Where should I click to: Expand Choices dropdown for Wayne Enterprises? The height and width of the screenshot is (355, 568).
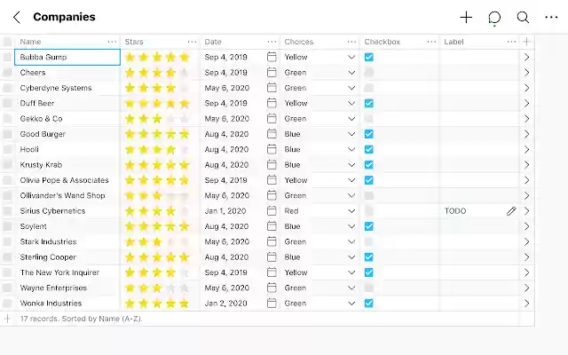[x=351, y=288]
